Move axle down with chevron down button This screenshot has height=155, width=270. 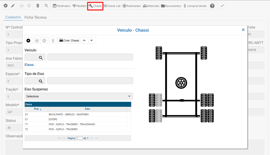pyautogui.click(x=91, y=40)
